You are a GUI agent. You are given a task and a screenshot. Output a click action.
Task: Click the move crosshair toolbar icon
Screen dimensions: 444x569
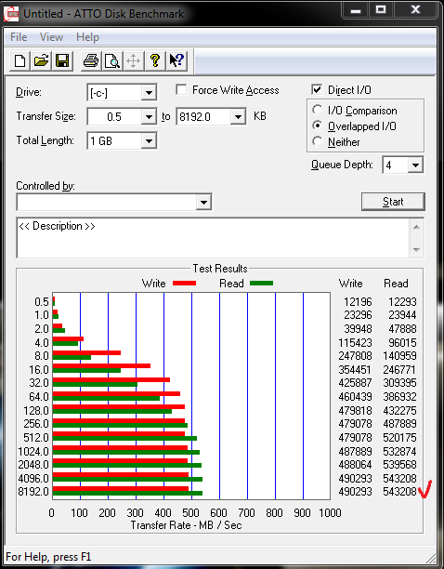(x=134, y=60)
